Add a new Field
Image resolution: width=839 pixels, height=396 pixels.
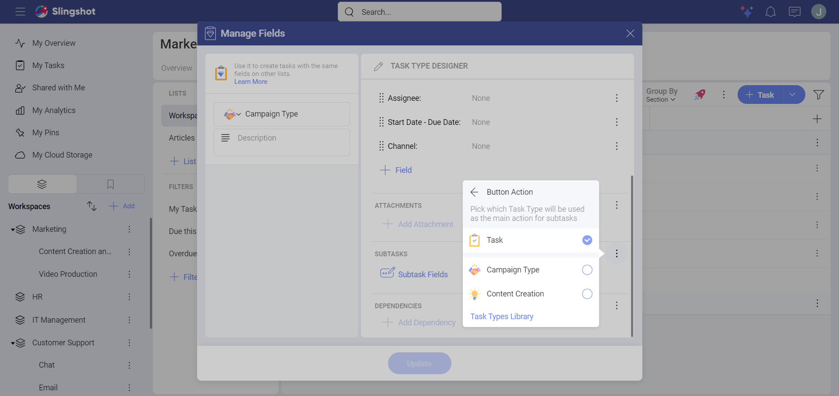click(396, 170)
